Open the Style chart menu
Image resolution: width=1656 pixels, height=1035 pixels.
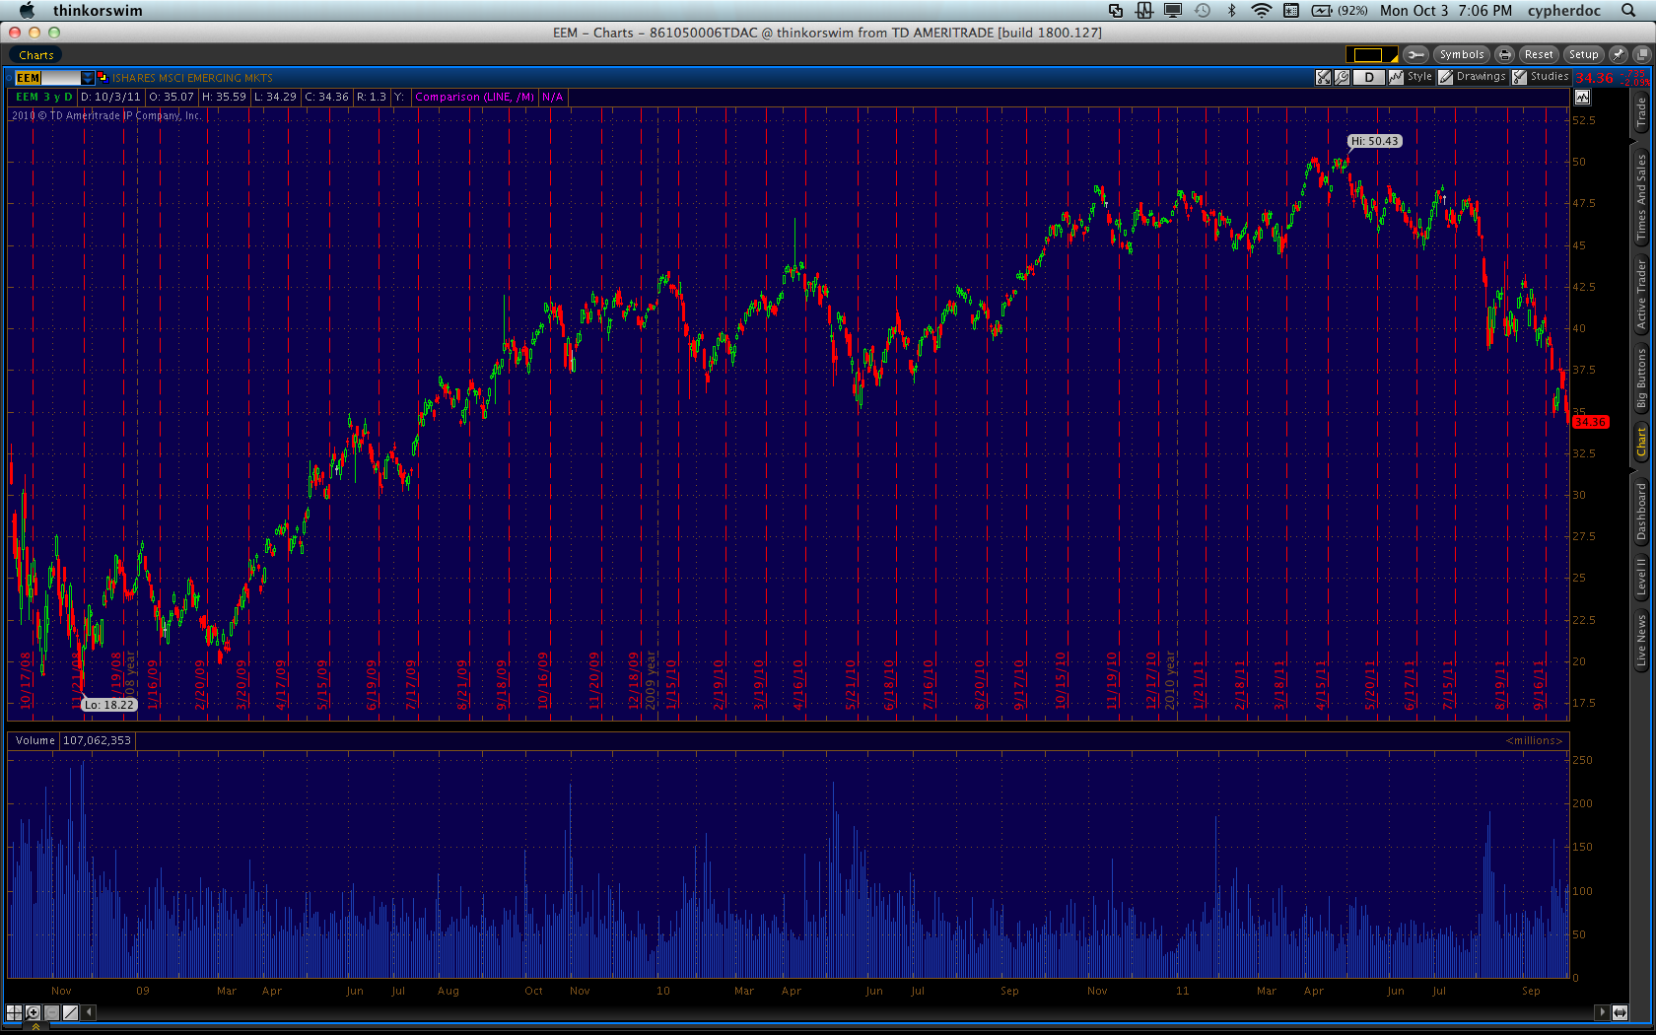click(x=1411, y=77)
